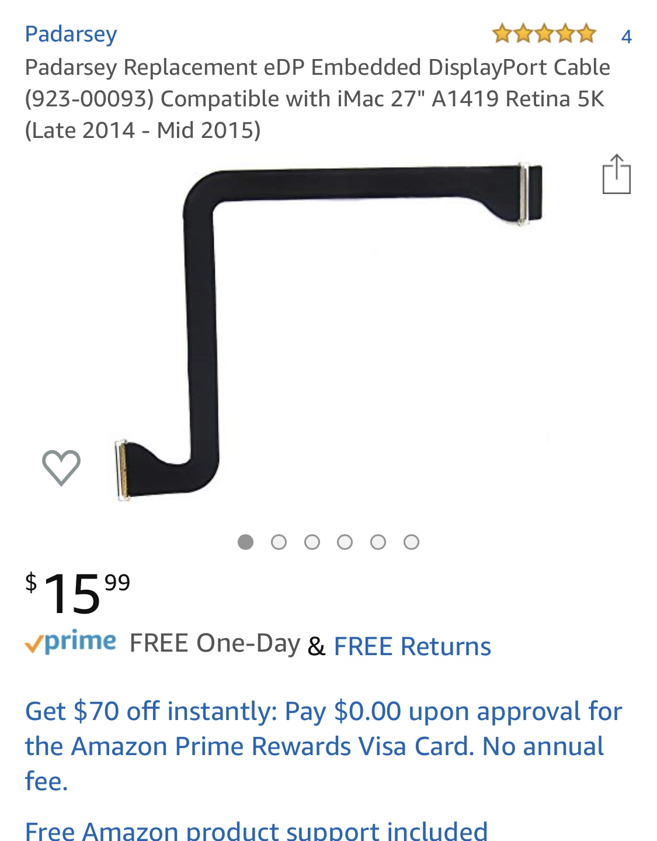The height and width of the screenshot is (841, 657).
Task: Select the fourth image carousel dot
Action: click(x=345, y=542)
